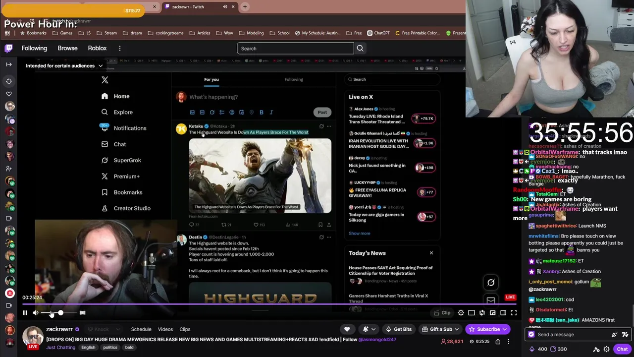The width and height of the screenshot is (634, 357).
Task: Open the ChatGPT bookmark
Action: pos(378,33)
